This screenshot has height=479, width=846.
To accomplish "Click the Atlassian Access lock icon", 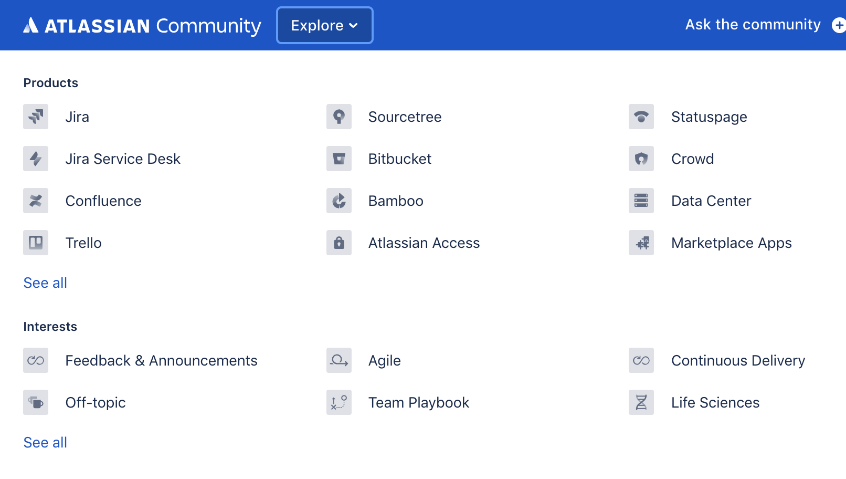I will click(x=339, y=243).
